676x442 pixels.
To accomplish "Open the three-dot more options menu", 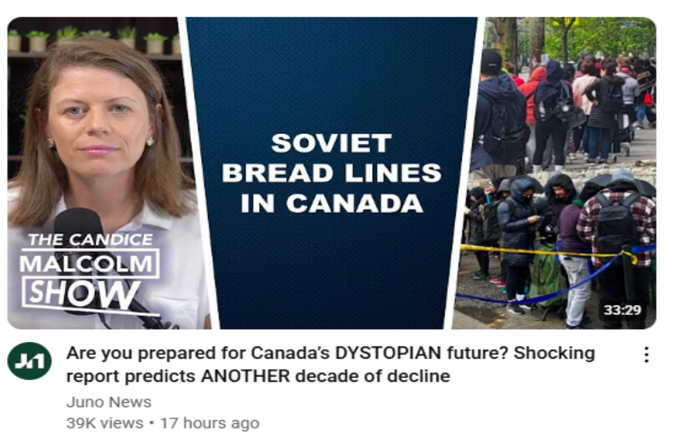I will click(x=646, y=355).
